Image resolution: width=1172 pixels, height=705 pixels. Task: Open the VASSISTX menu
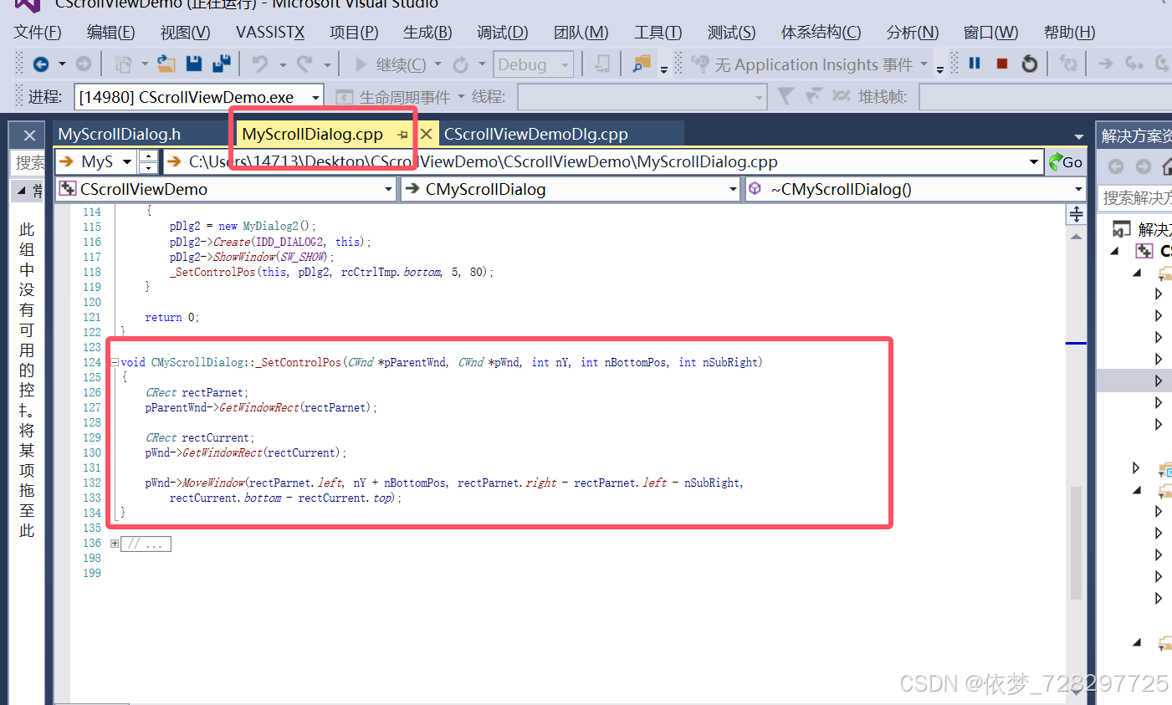coord(270,32)
